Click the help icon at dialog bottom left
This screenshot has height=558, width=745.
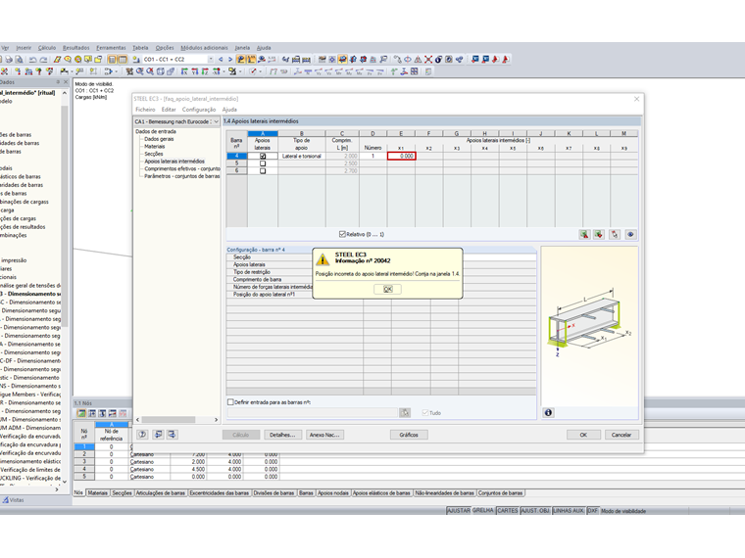click(x=142, y=434)
